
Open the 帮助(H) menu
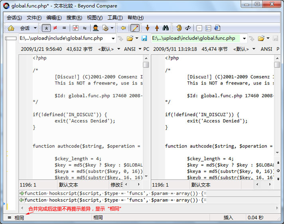point(136,18)
